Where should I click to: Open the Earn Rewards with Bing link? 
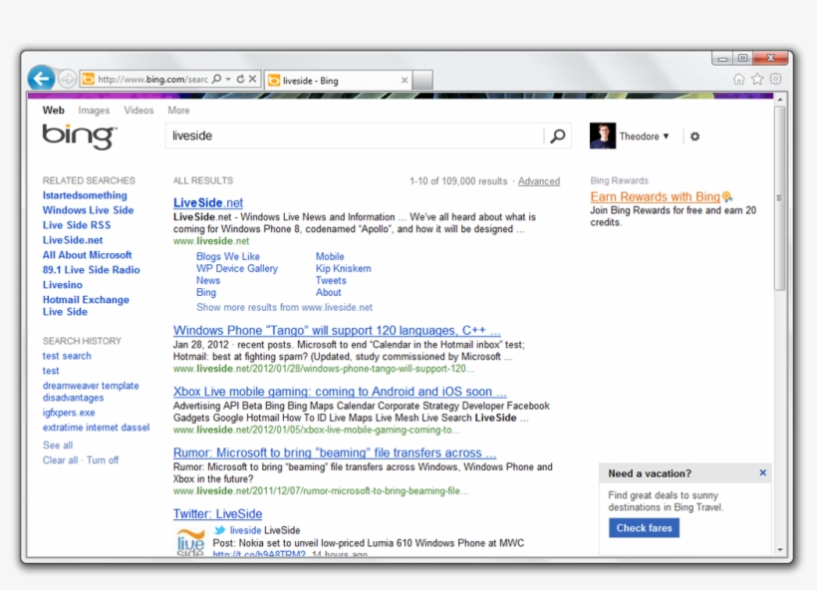[x=655, y=196]
